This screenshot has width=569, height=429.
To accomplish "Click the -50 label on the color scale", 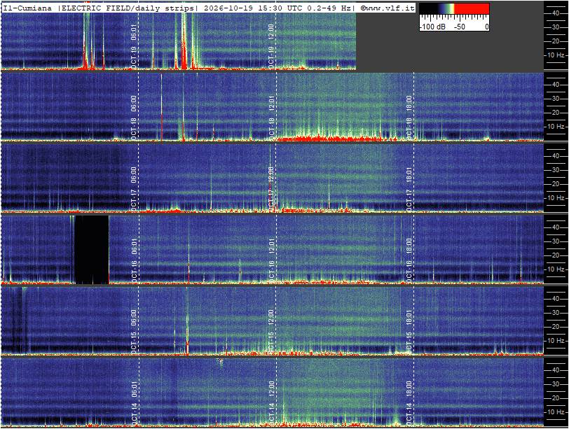I will click(x=460, y=27).
